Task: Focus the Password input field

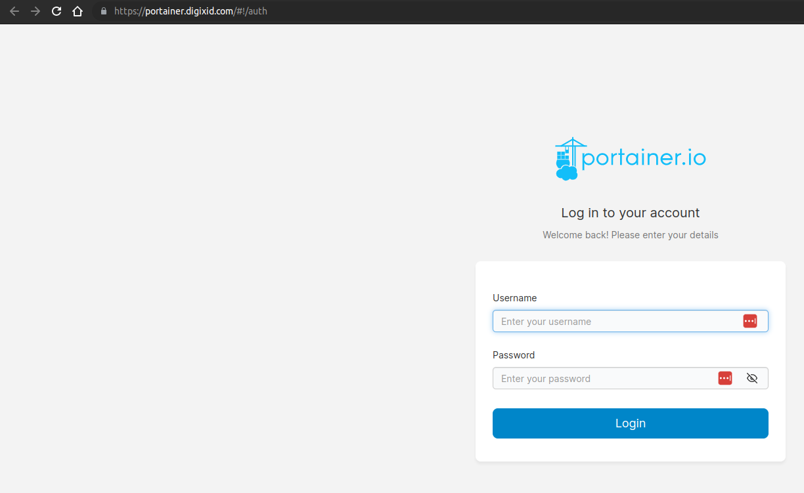Action: pyautogui.click(x=631, y=378)
